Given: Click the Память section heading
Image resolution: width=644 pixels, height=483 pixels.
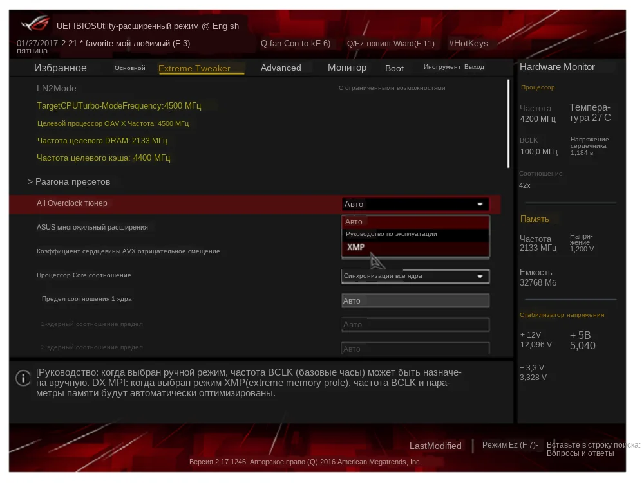Looking at the screenshot, I should click(x=535, y=219).
